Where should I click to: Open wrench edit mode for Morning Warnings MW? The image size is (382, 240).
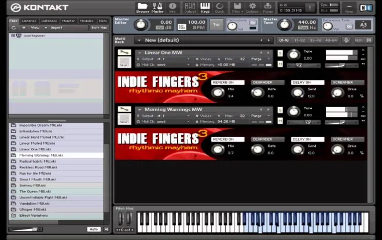click(124, 109)
